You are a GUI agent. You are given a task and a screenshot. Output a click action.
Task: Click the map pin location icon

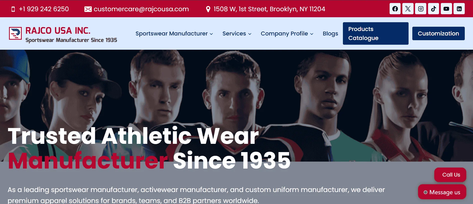point(208,9)
